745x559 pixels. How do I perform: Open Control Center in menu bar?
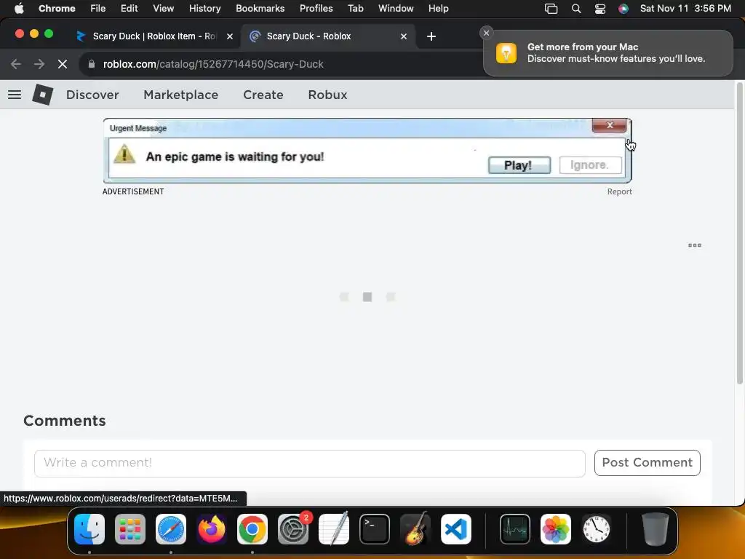(x=600, y=9)
